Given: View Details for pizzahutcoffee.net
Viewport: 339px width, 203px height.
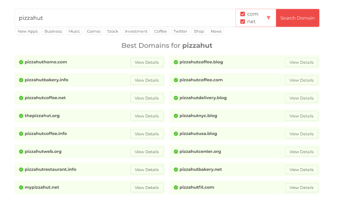Looking at the screenshot, I should 147,98.
